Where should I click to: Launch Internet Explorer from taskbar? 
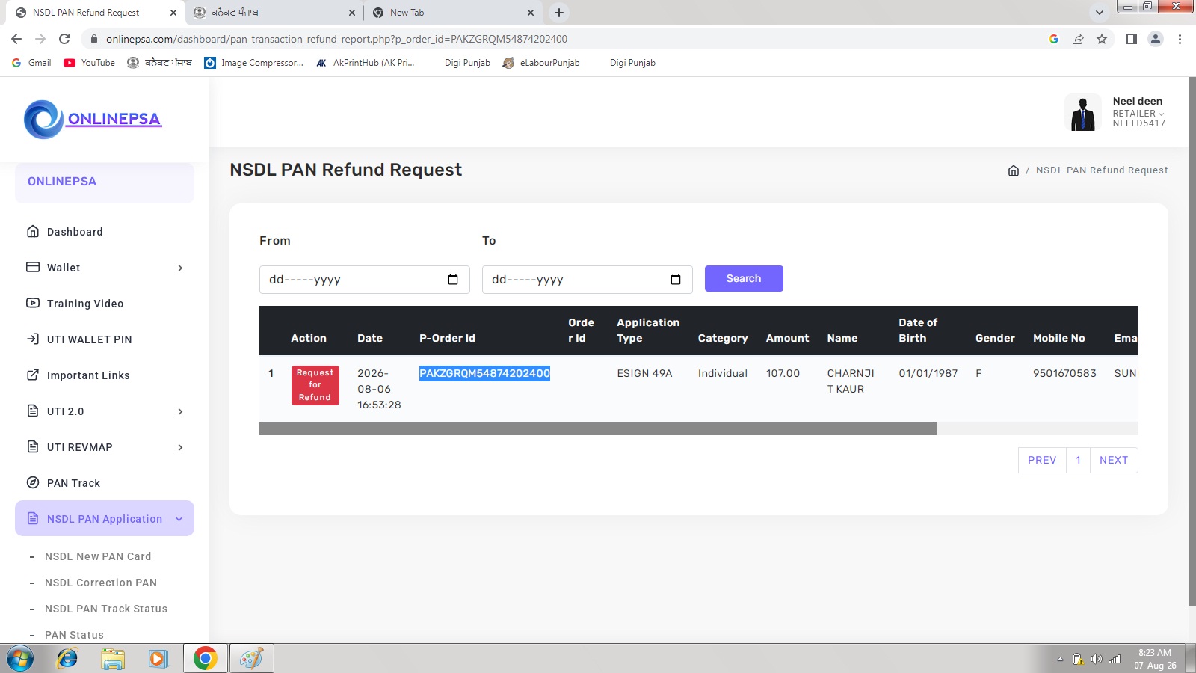click(67, 659)
